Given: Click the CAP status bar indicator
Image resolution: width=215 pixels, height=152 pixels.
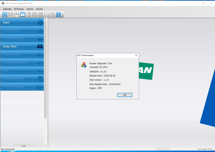Looking at the screenshot, I should [199, 149].
